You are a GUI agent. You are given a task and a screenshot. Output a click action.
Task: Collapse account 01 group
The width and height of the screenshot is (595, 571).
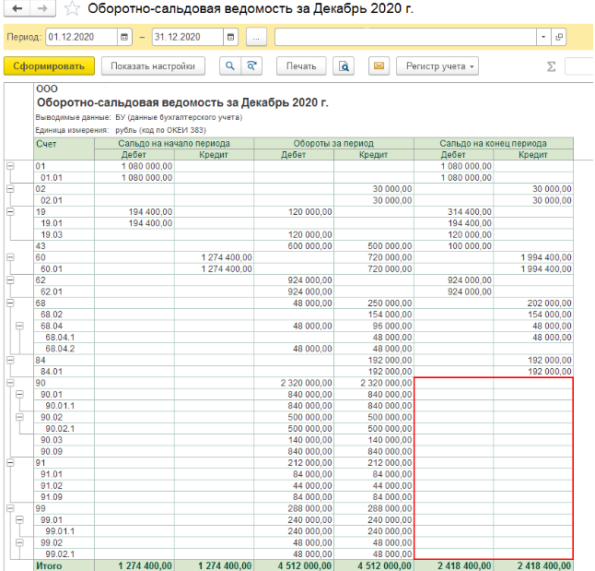pos(11,166)
